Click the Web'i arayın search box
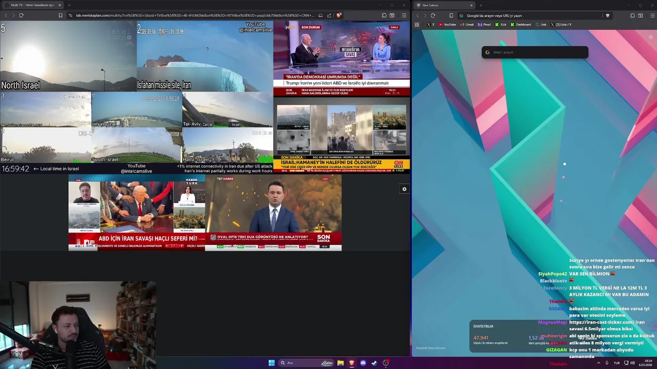 535,52
